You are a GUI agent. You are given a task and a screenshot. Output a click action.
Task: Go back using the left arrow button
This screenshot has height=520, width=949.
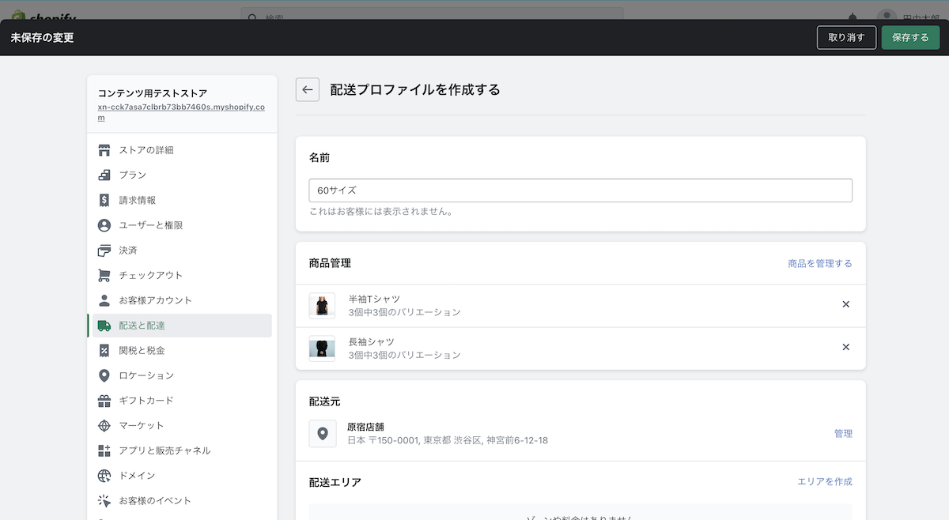[308, 90]
